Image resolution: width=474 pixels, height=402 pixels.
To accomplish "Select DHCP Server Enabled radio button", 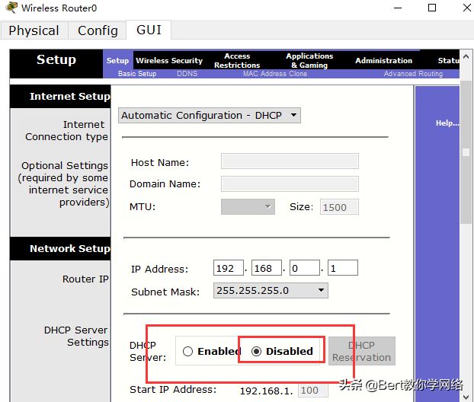I will click(x=187, y=351).
